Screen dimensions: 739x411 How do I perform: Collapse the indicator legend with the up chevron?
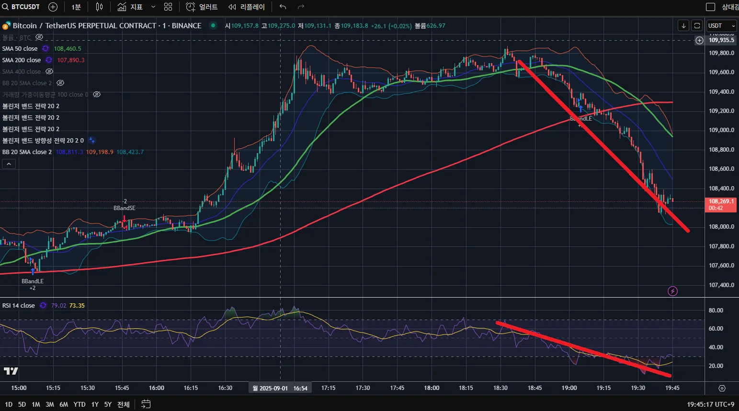(9, 164)
